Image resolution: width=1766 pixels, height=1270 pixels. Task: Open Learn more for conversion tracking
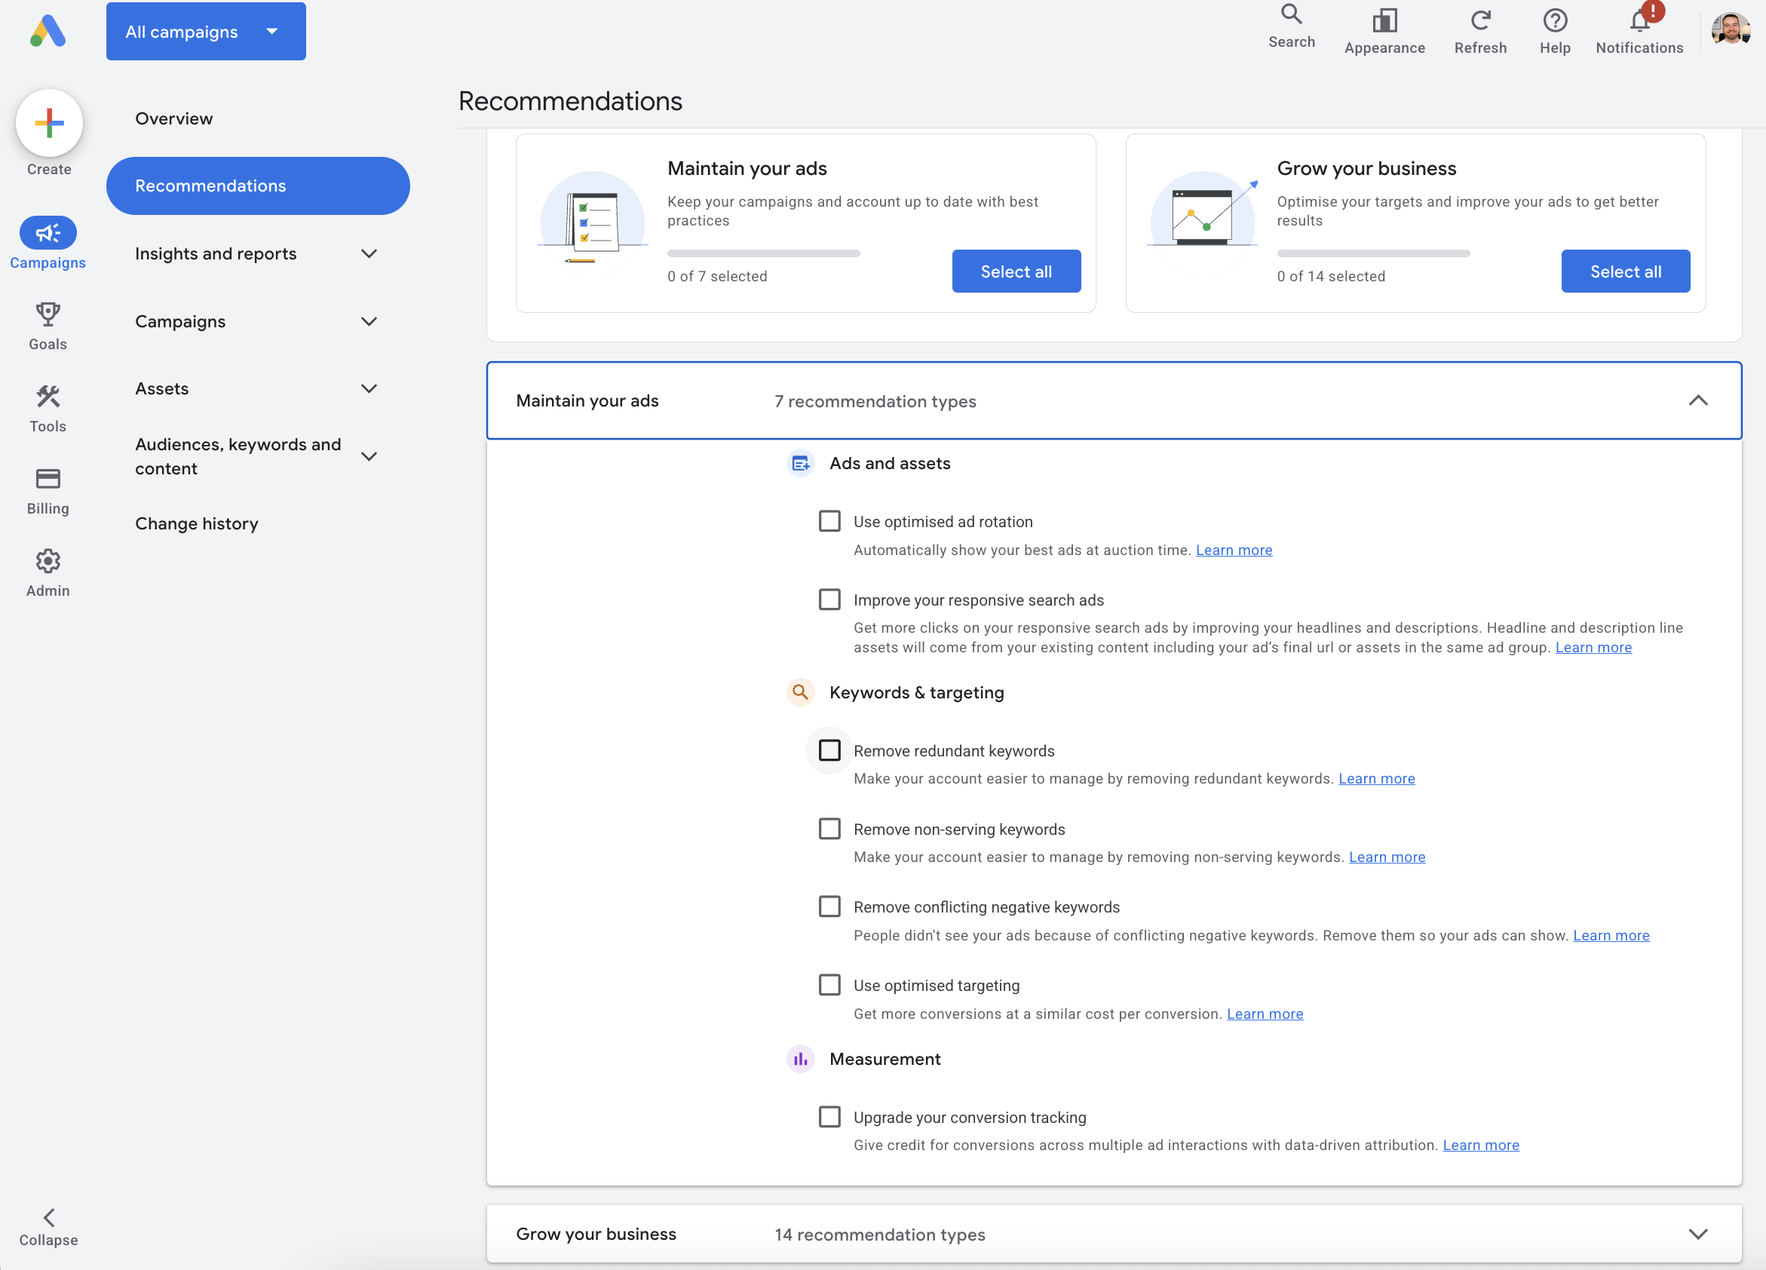tap(1480, 1145)
